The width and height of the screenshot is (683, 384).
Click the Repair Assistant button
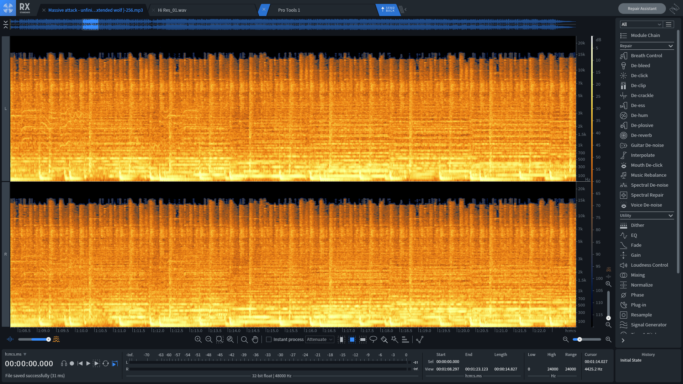pos(642,9)
